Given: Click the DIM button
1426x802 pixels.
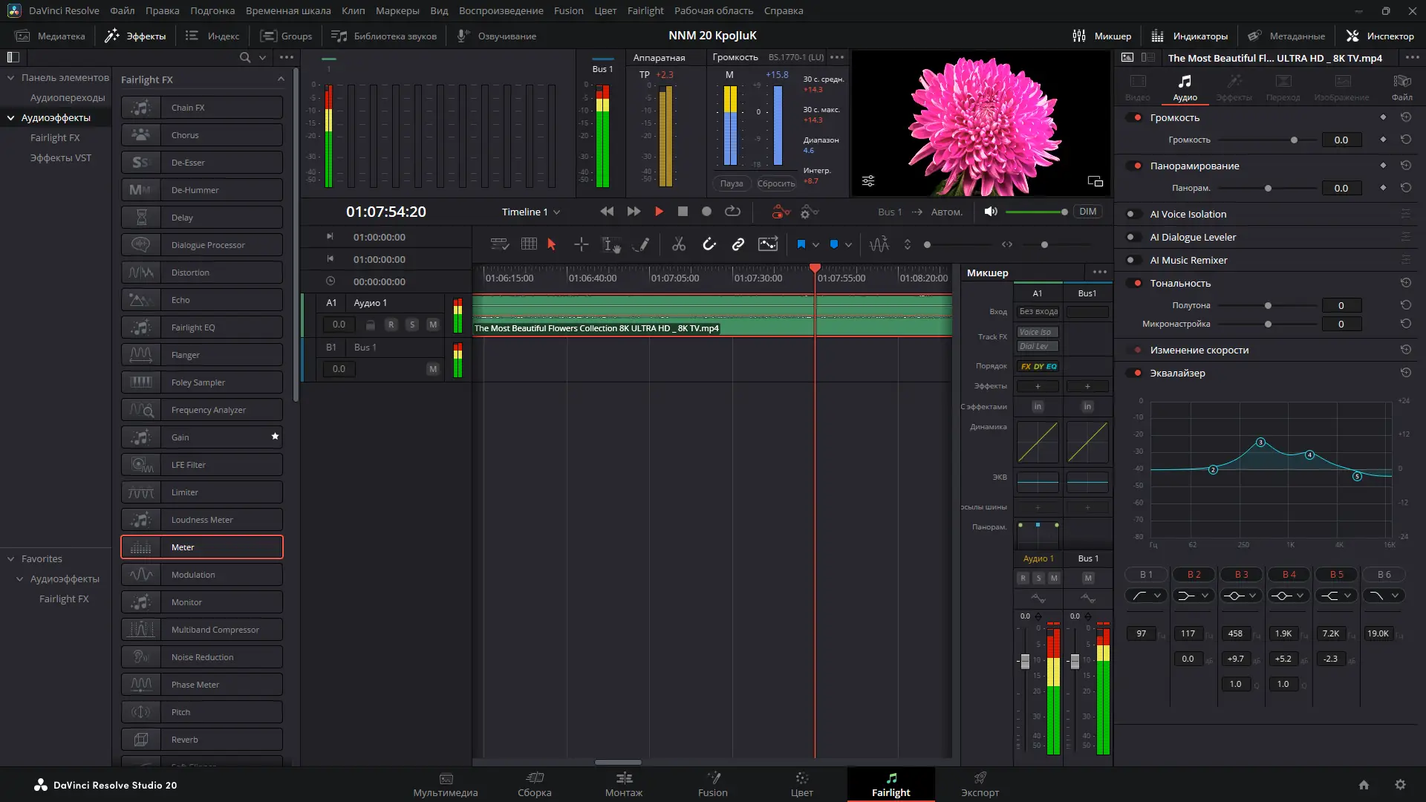Looking at the screenshot, I should pos(1087,212).
